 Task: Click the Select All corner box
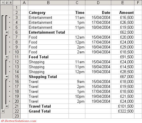17,3
